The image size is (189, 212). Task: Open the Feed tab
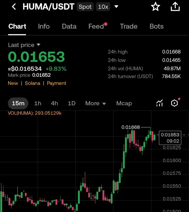pyautogui.click(x=96, y=26)
